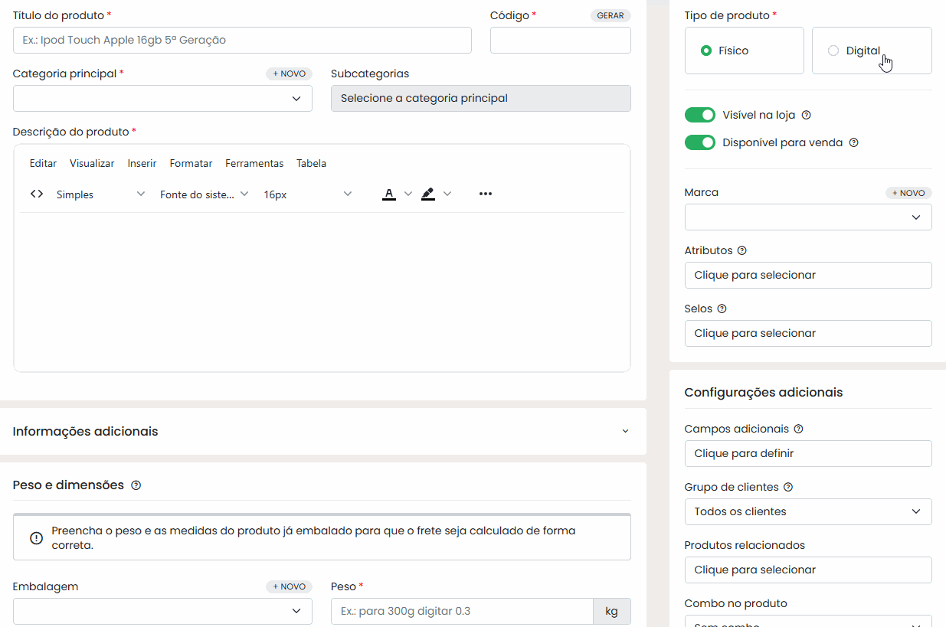Click help icon next to Visível na loja

[806, 115]
